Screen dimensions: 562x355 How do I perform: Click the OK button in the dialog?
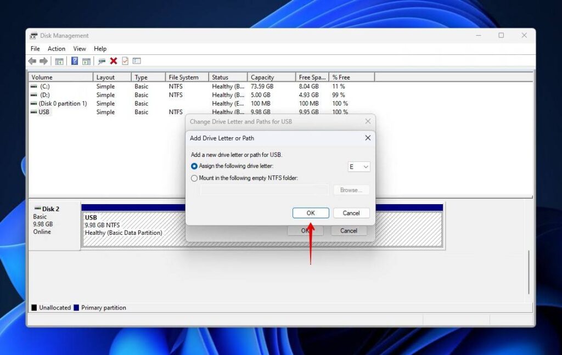pyautogui.click(x=310, y=213)
